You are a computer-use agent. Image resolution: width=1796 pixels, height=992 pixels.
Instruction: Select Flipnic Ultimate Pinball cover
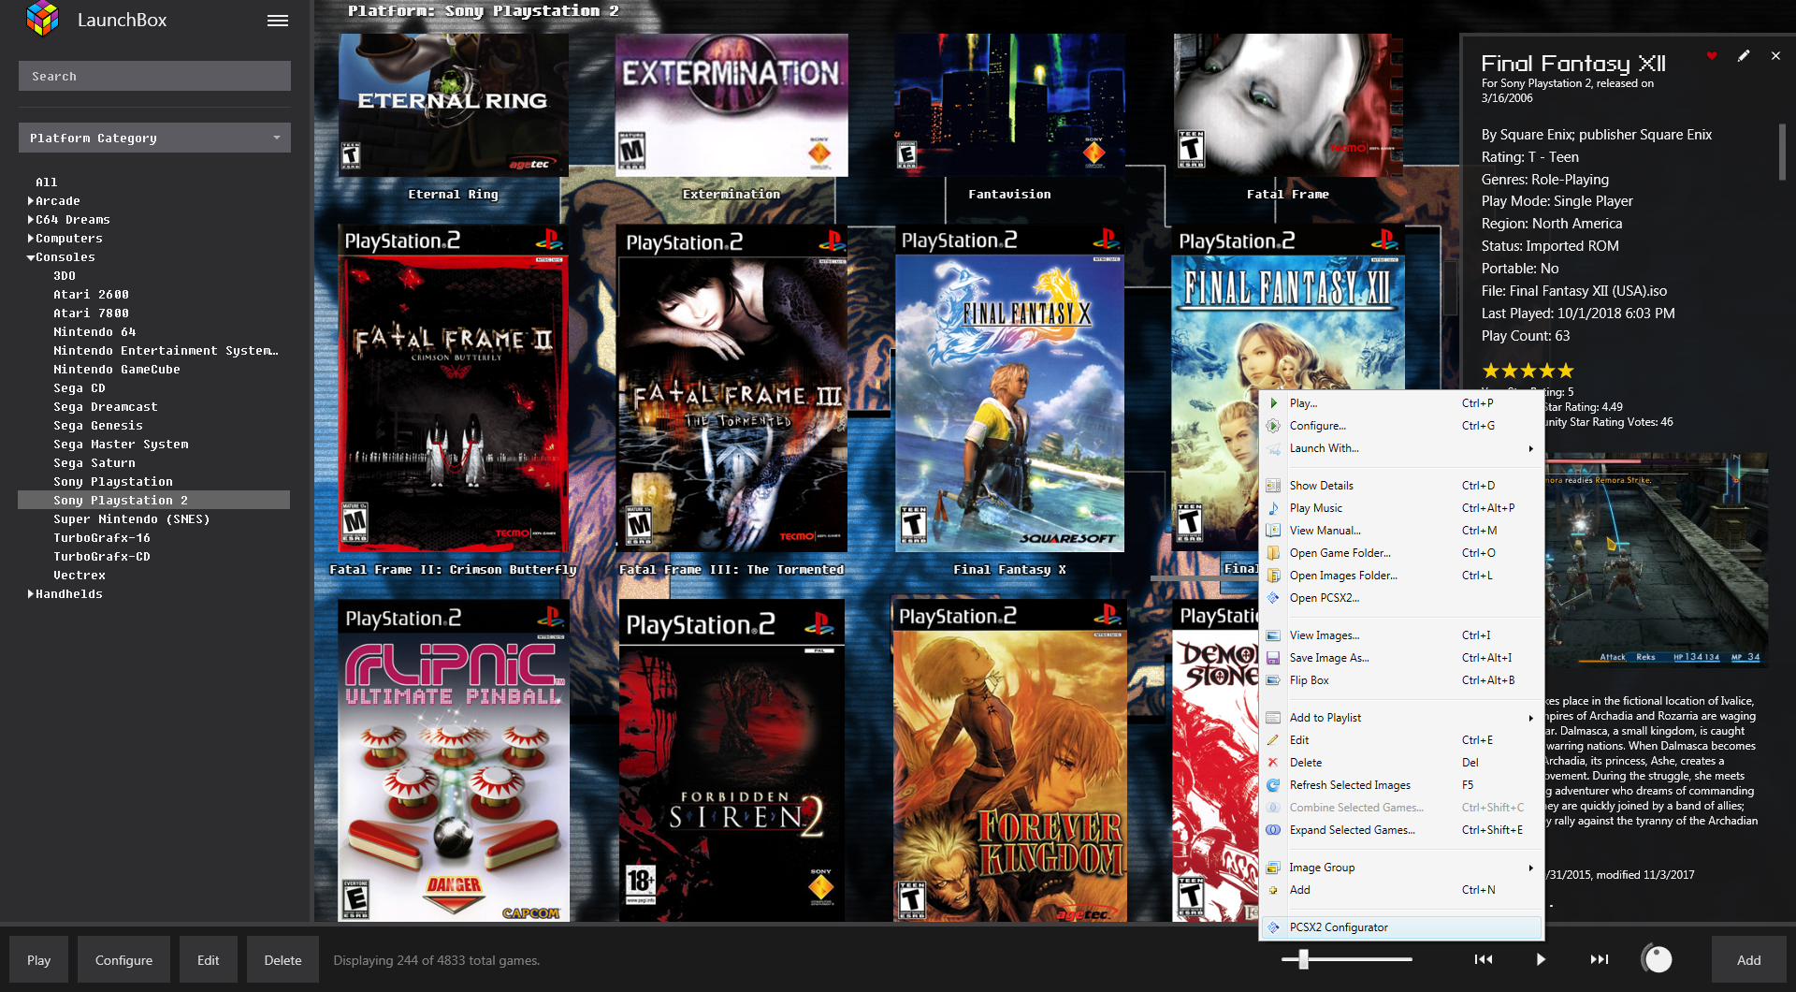click(x=454, y=761)
